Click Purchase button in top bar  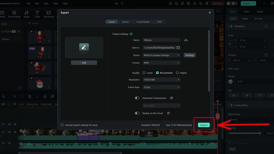tap(217, 3)
